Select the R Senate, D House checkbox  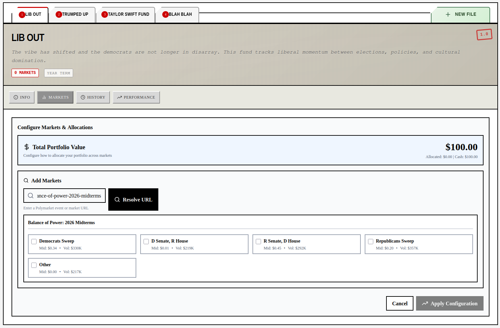click(258, 241)
